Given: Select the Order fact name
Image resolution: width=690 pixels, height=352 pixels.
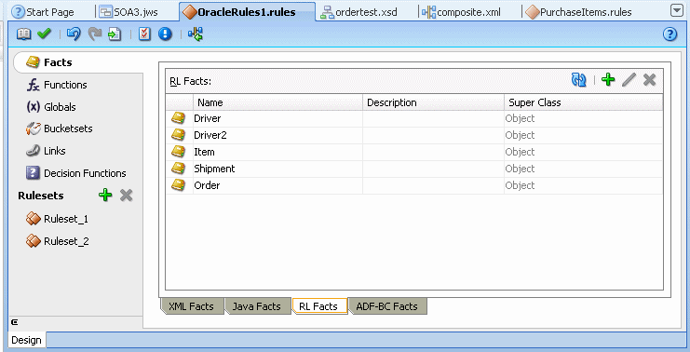Looking at the screenshot, I should (x=207, y=185).
